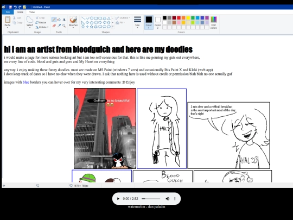This screenshot has width=293, height=220.
Task: Open the green hat character doodle
Action: pos(102,176)
